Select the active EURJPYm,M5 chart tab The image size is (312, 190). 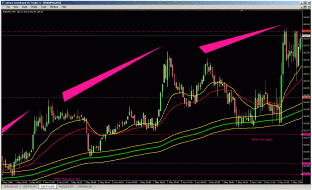click(x=47, y=186)
